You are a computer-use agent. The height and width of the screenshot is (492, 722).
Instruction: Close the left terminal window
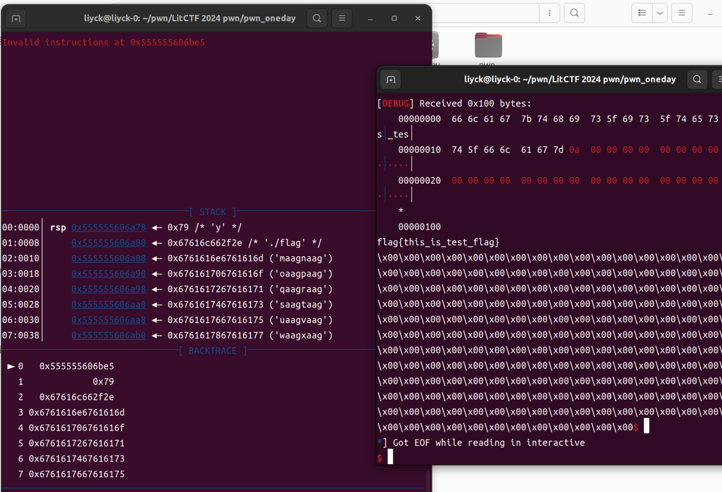pos(418,18)
